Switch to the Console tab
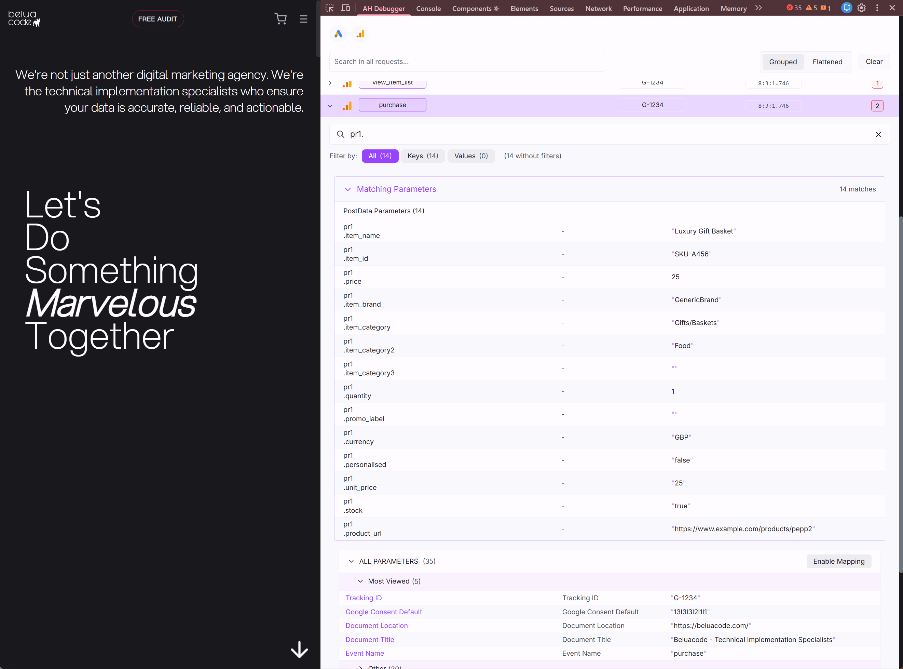 coord(428,9)
